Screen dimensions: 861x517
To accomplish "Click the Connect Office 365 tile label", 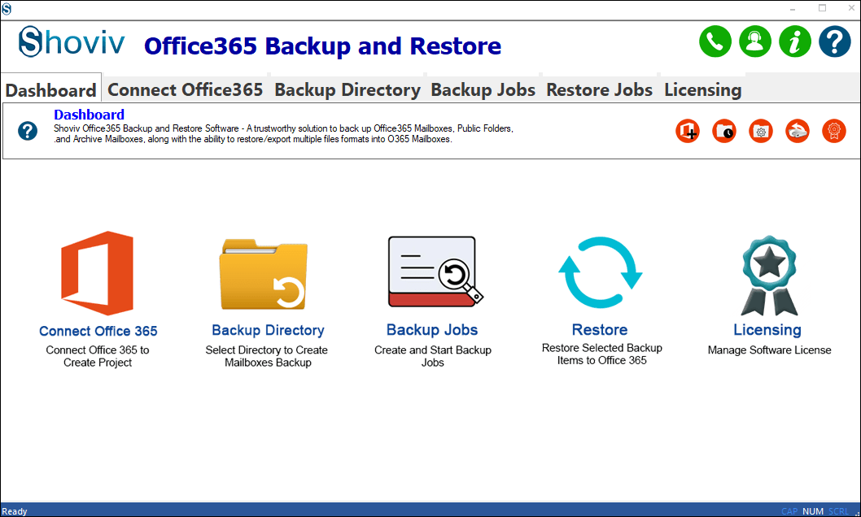I will click(98, 331).
